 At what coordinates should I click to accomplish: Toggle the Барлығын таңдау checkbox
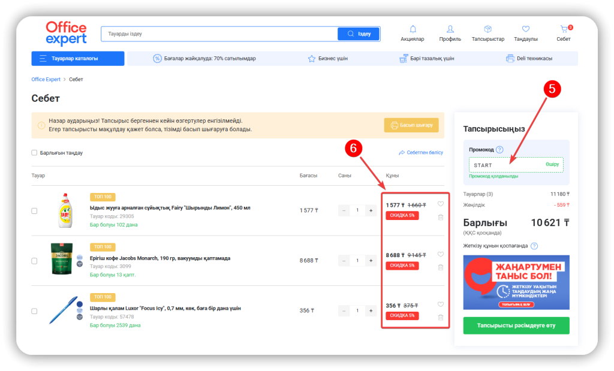[35, 153]
